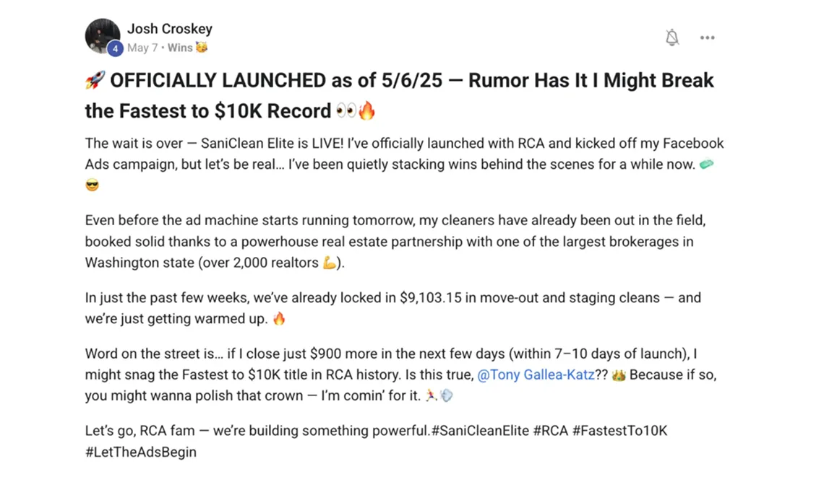Open the Wins category

180,48
